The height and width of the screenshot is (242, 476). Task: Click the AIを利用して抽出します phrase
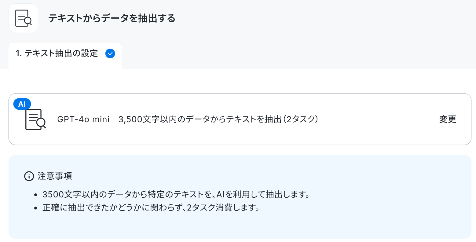[x=263, y=194]
